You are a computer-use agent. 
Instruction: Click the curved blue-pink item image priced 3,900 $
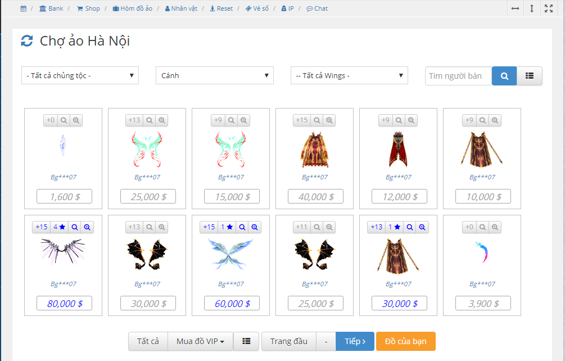482,251
